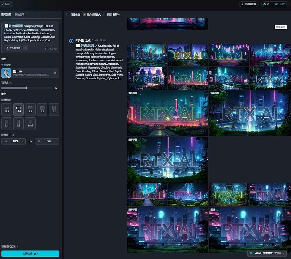Screen dimensions: 291x259
Task: Click the width field showing 1024
Action: pos(13,141)
